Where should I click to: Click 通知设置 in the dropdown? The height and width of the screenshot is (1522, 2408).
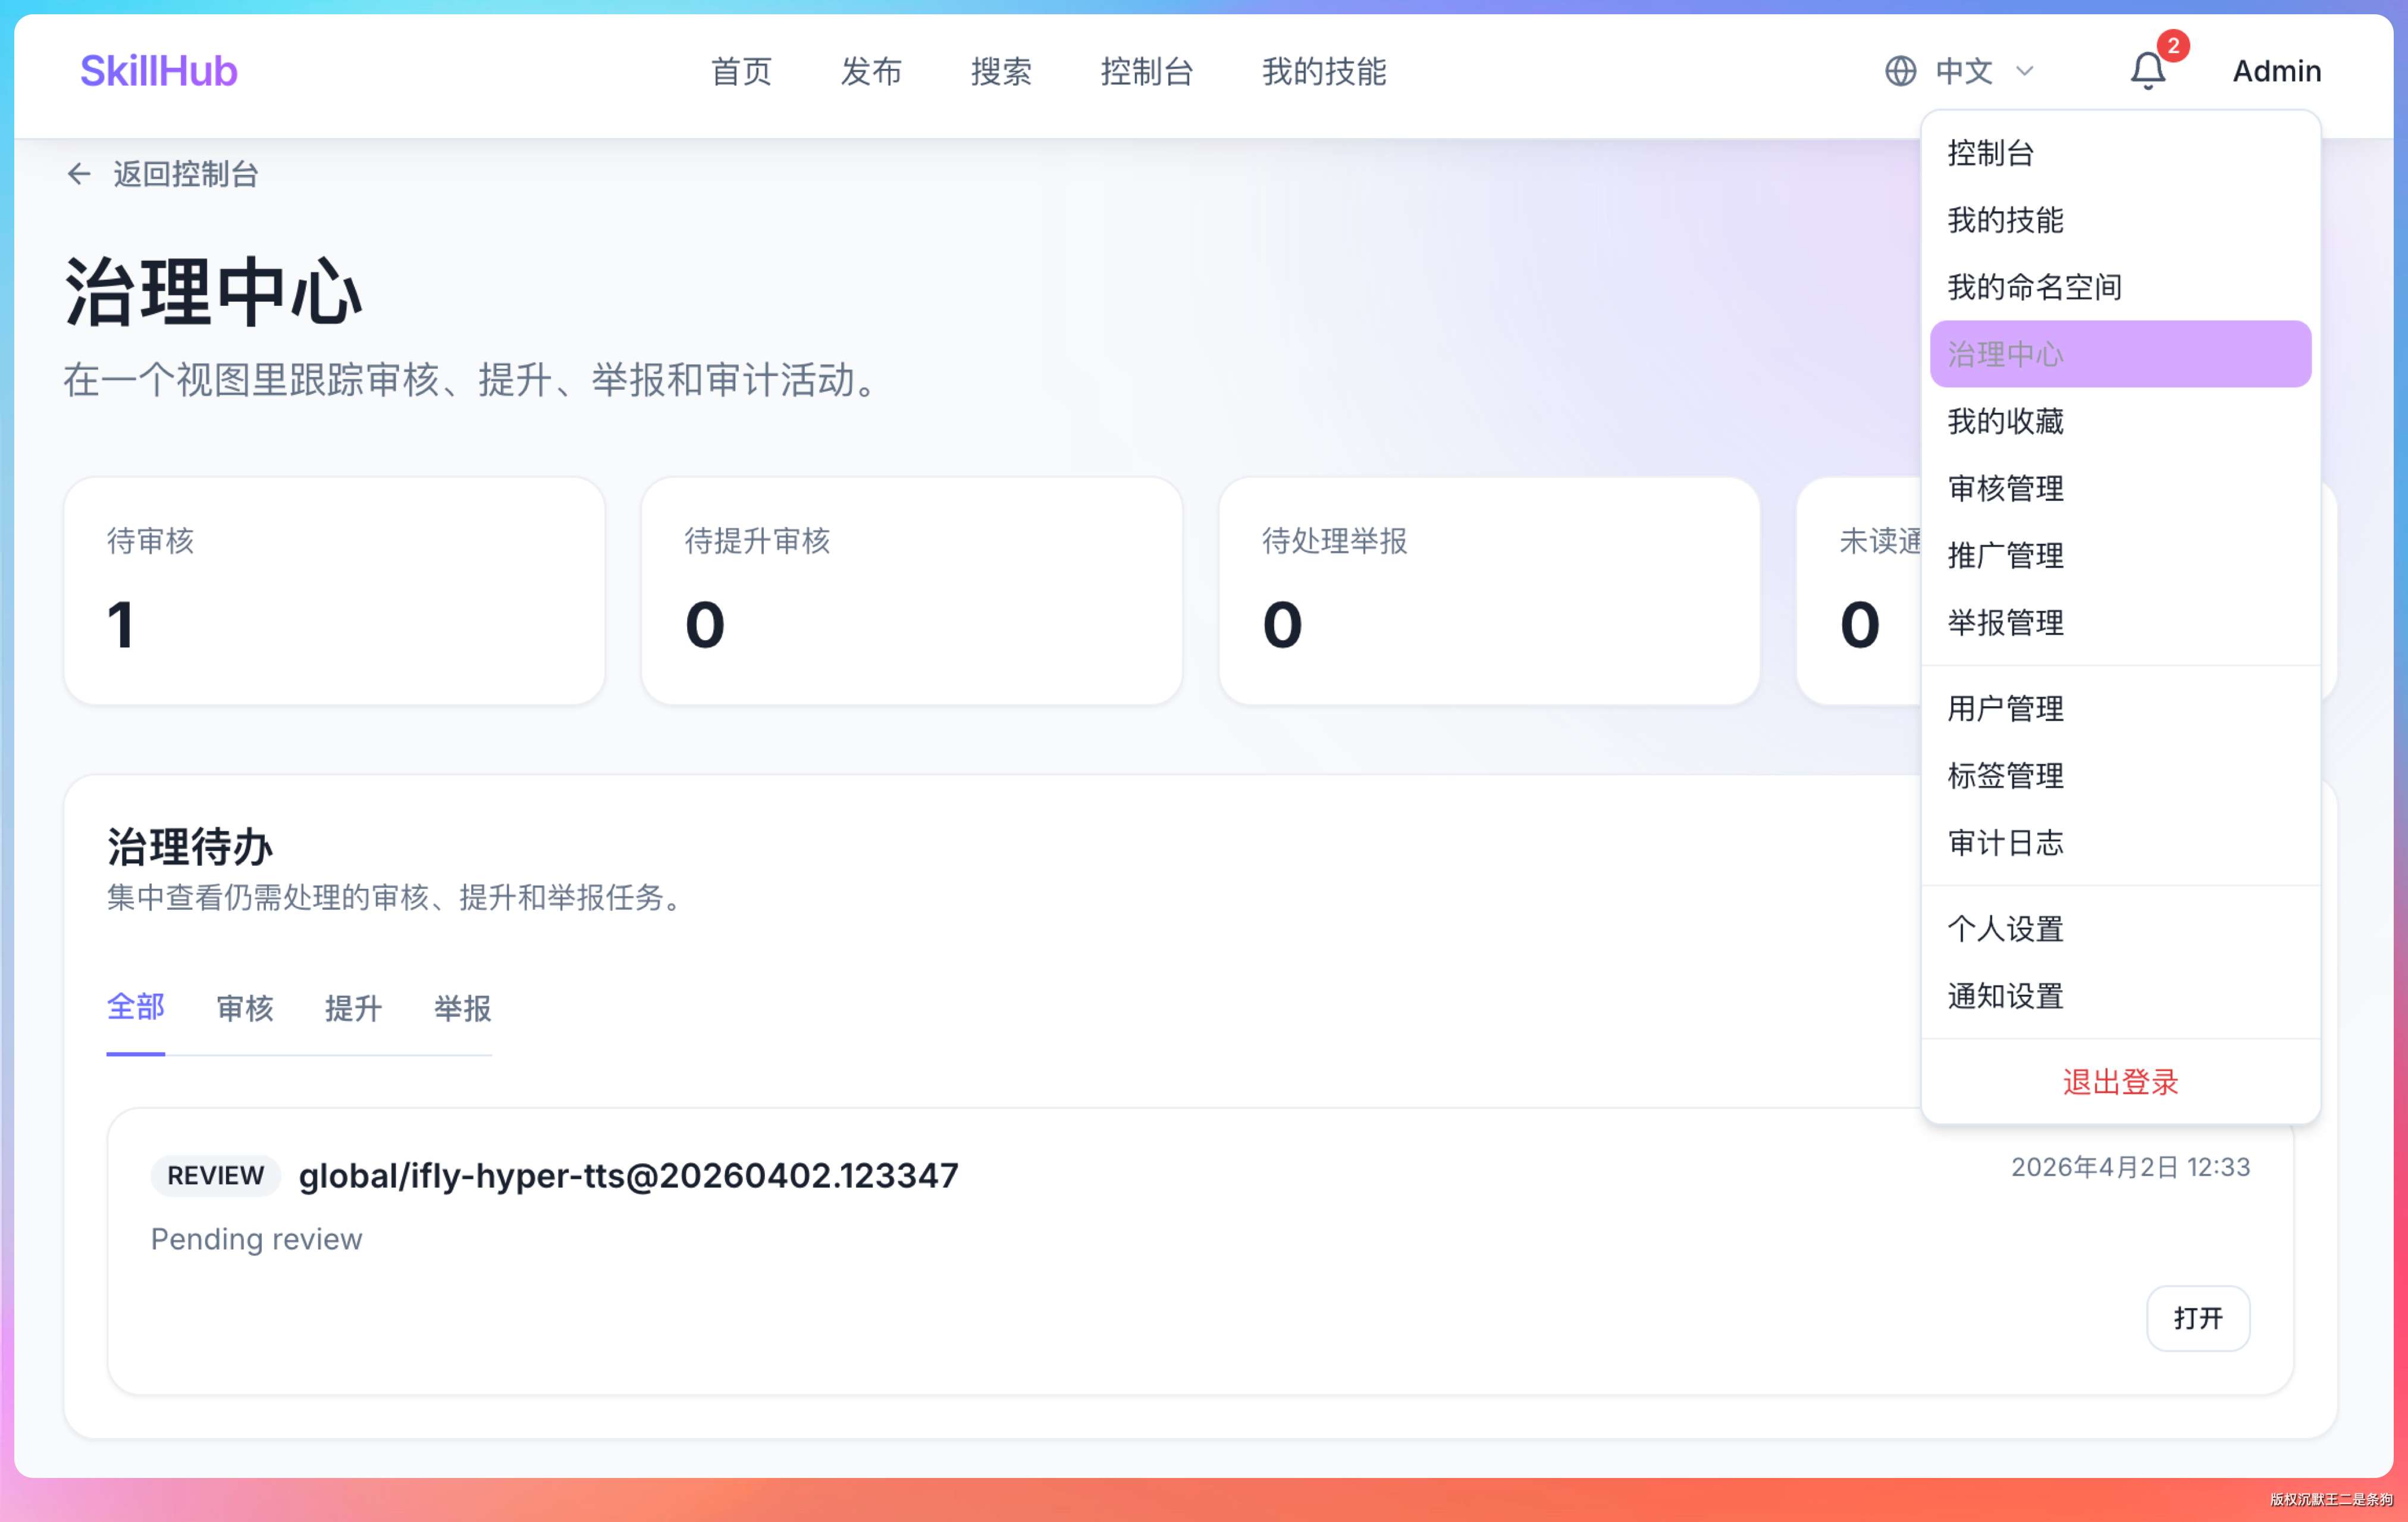point(2005,996)
